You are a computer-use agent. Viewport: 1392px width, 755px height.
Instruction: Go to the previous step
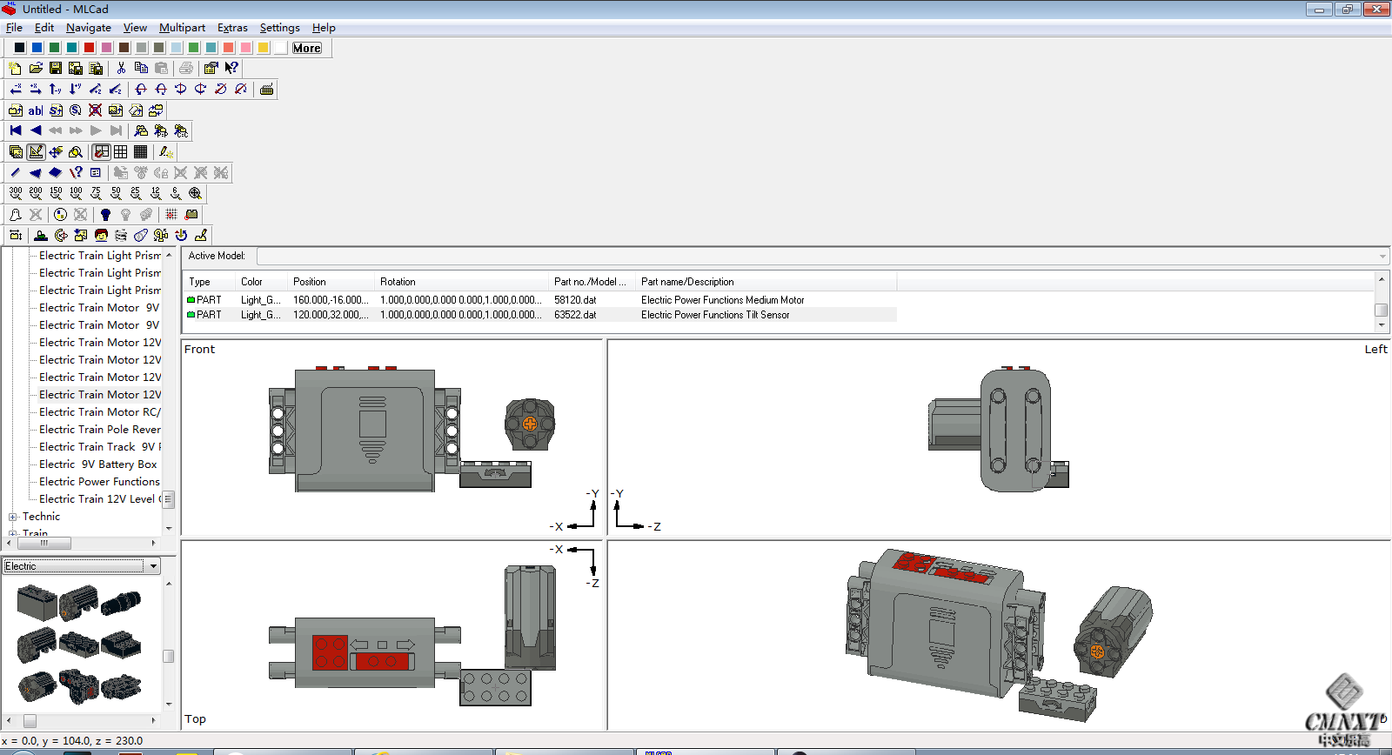pos(36,130)
